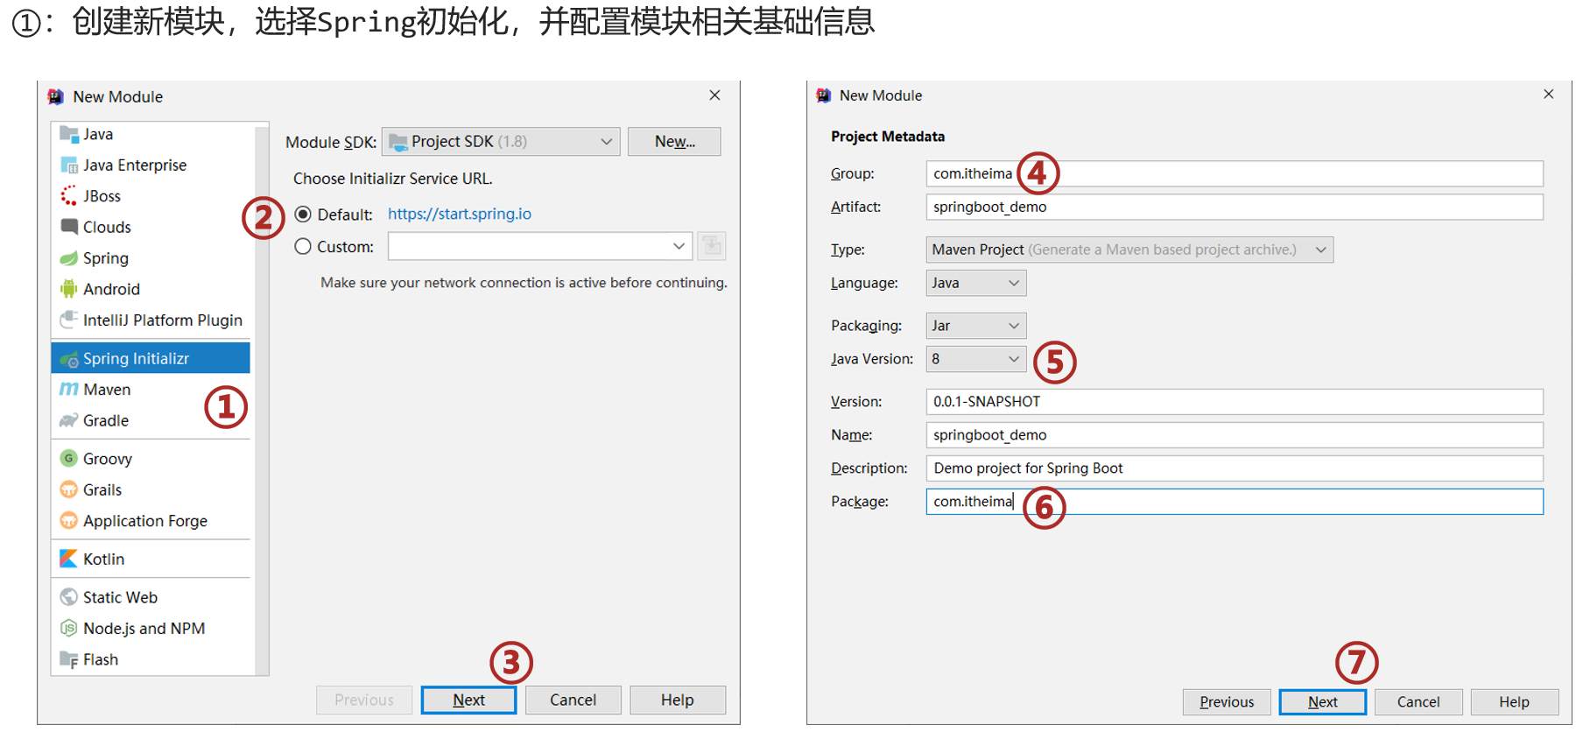Click the green Spring leaf icon

[x=68, y=258]
